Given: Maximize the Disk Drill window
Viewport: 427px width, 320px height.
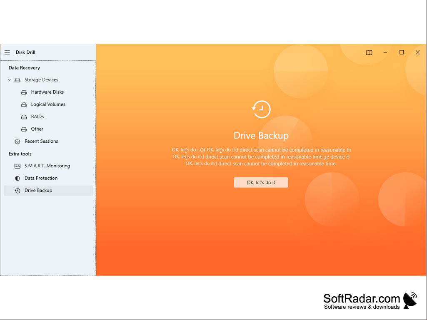Looking at the screenshot, I should (x=402, y=52).
